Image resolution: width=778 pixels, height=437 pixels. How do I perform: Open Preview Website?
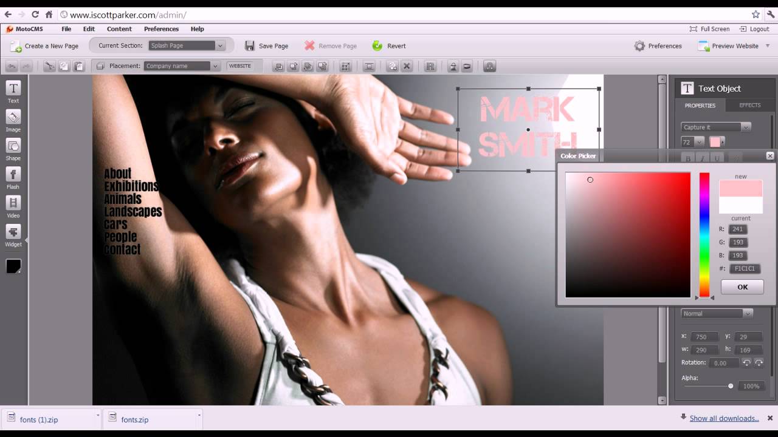pyautogui.click(x=728, y=46)
